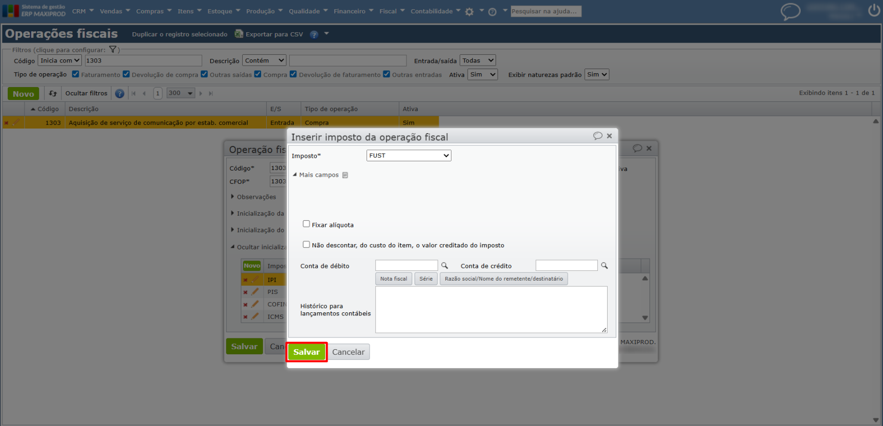The height and width of the screenshot is (426, 883).
Task: Go to the first page of results
Action: click(134, 93)
